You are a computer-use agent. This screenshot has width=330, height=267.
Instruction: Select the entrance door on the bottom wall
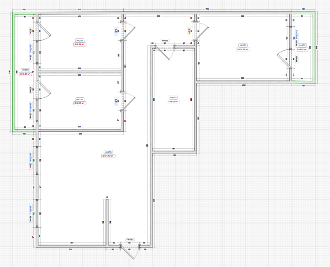pyautogui.click(x=129, y=251)
